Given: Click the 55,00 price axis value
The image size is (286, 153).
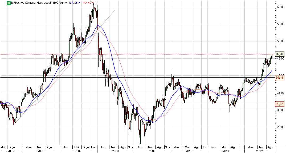Looking at the screenshot, I should click(280, 24).
